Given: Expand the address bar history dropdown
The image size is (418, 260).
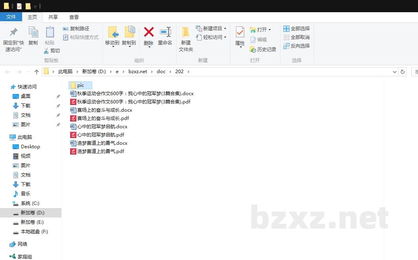Looking at the screenshot, I should click(395, 71).
